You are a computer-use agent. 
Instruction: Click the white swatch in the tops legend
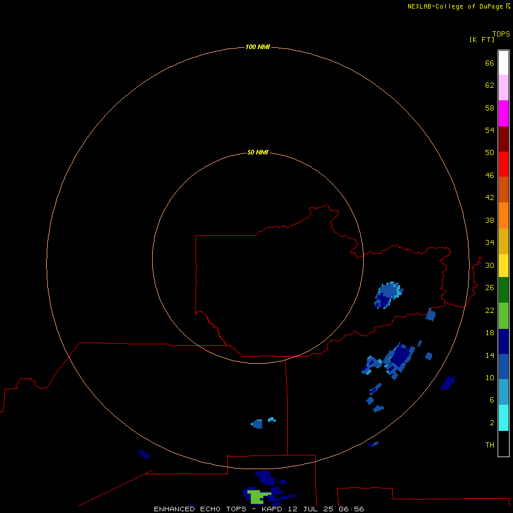(503, 63)
